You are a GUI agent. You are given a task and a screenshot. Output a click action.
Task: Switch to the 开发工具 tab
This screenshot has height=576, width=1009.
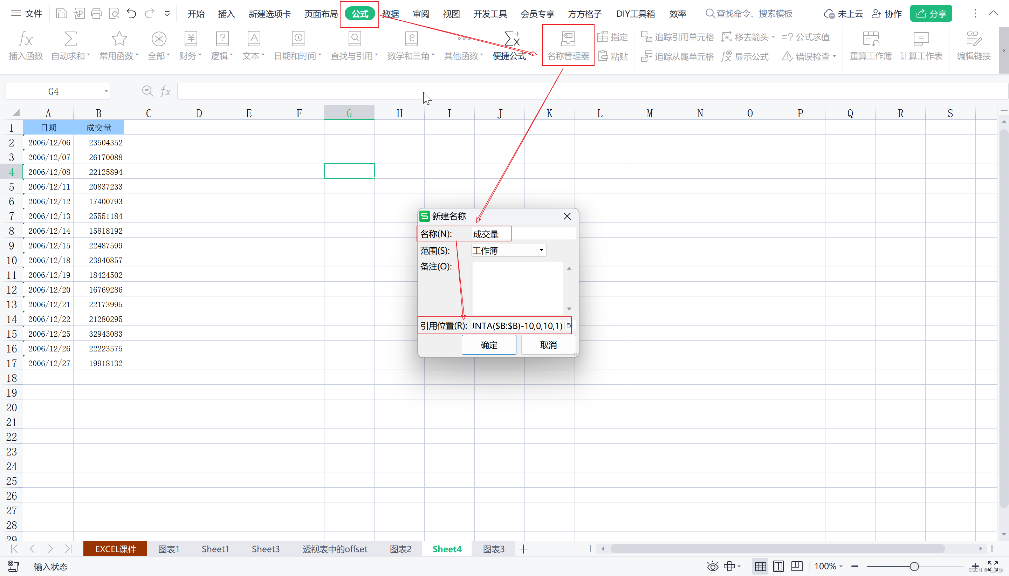[x=490, y=14]
